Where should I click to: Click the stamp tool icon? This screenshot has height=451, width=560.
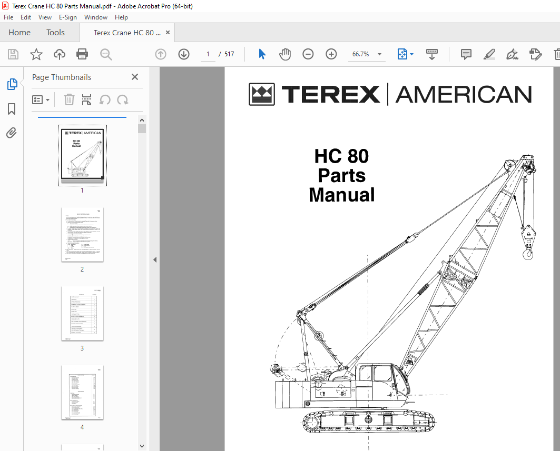(x=535, y=54)
